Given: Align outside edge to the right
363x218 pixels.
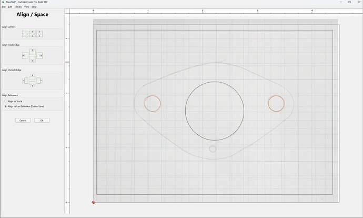Looking at the screenshot, I should [39, 81].
